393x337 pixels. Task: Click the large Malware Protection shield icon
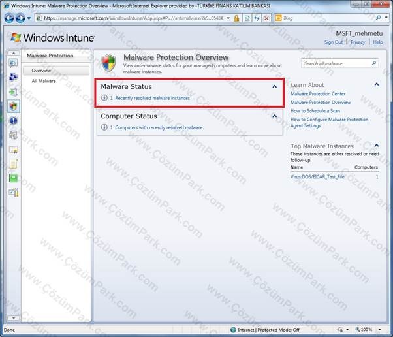108,63
